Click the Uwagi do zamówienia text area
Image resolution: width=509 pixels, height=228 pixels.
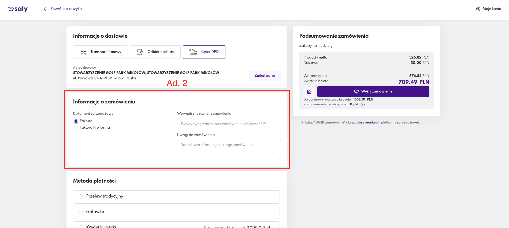(x=229, y=150)
